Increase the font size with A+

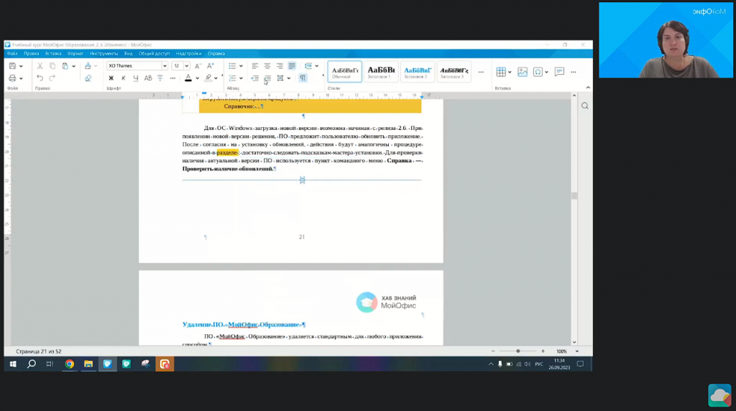211,66
